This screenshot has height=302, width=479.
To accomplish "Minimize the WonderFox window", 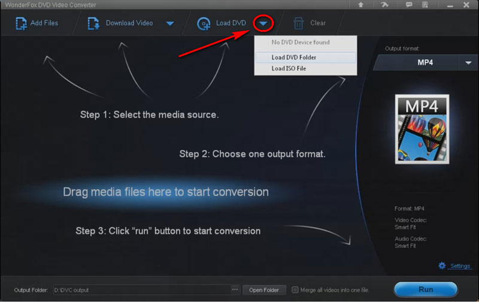I will pos(450,6).
